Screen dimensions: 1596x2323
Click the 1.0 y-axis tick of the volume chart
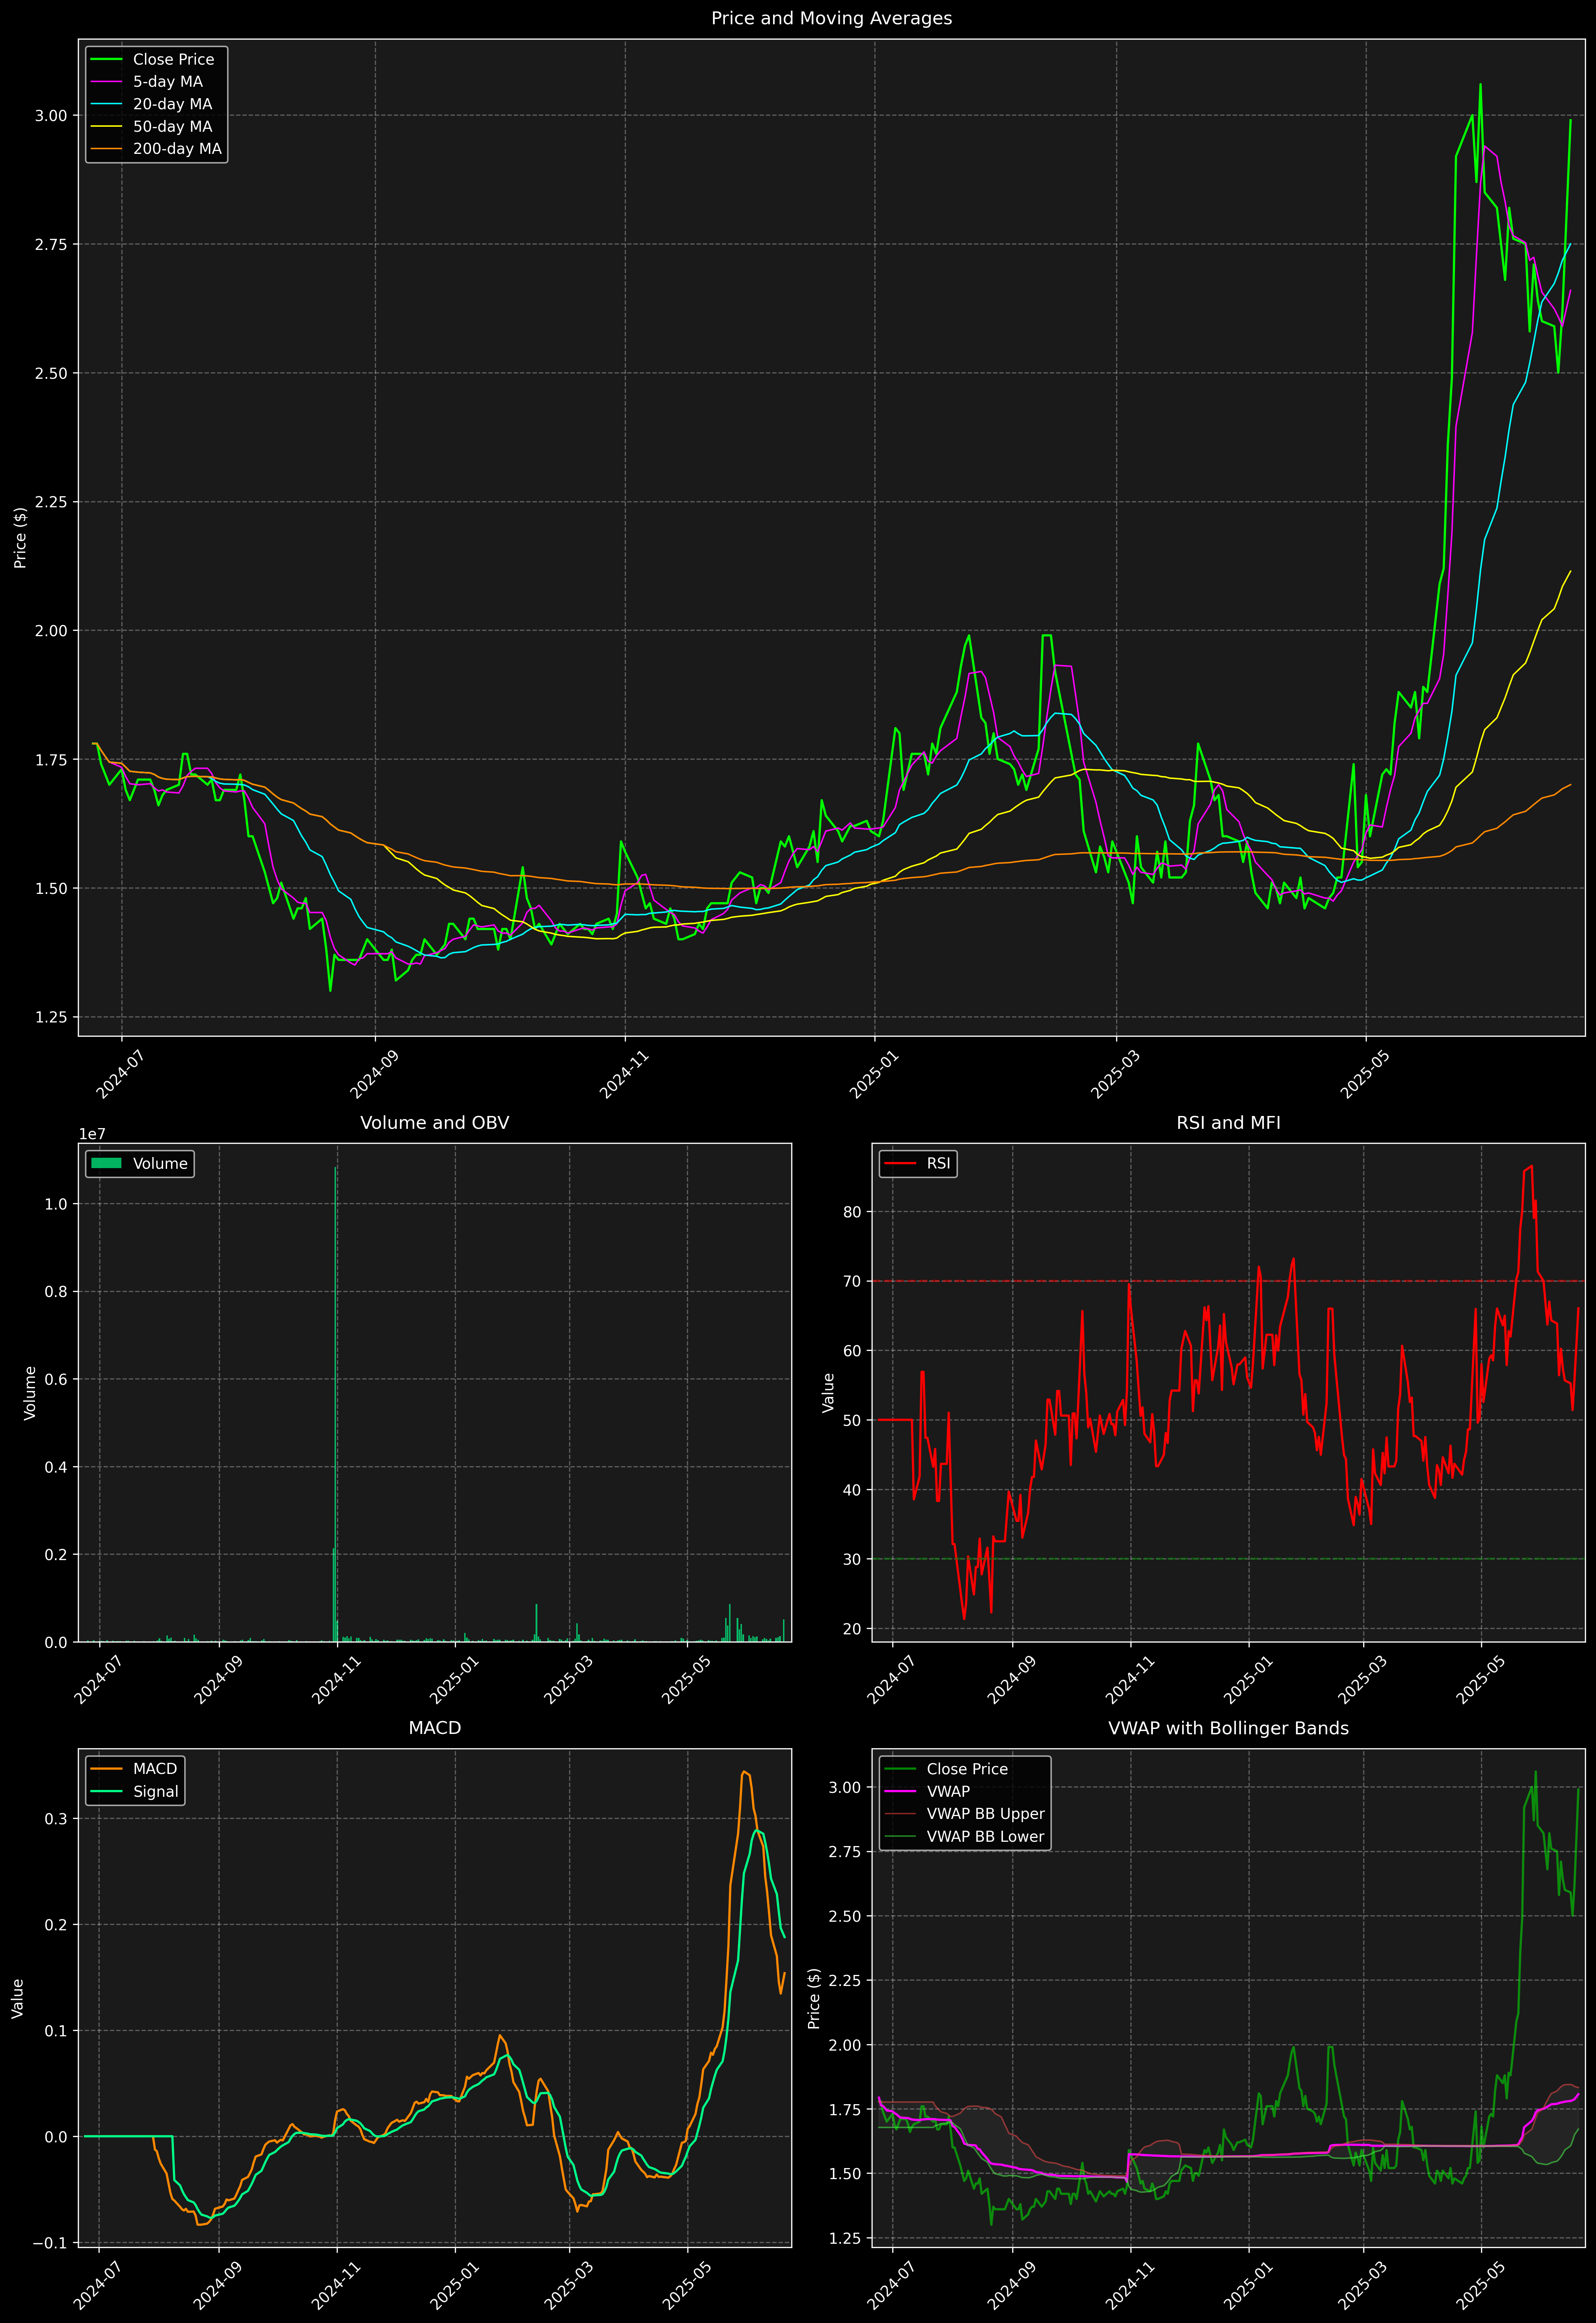[56, 1205]
